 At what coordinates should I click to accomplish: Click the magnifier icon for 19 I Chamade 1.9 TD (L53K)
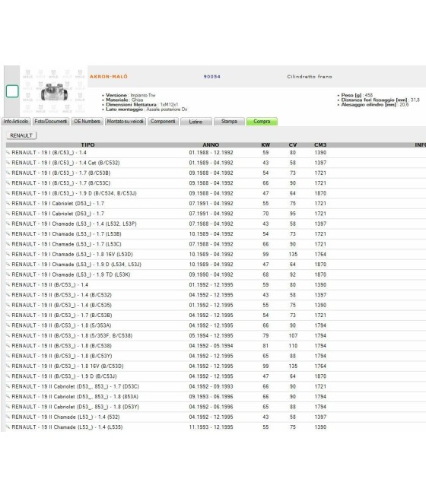click(8, 274)
